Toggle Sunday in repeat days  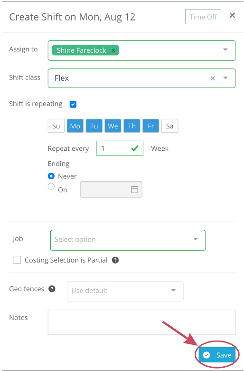(56, 126)
